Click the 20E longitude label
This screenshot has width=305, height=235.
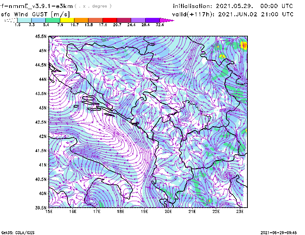click(168, 211)
